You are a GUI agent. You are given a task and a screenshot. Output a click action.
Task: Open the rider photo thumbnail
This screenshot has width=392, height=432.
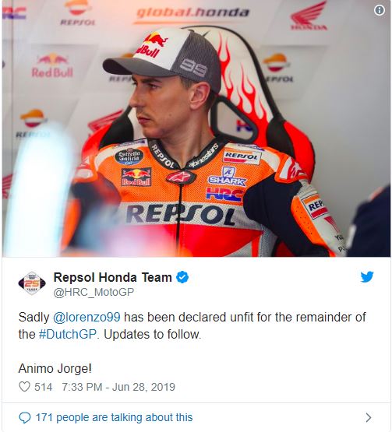196,128
